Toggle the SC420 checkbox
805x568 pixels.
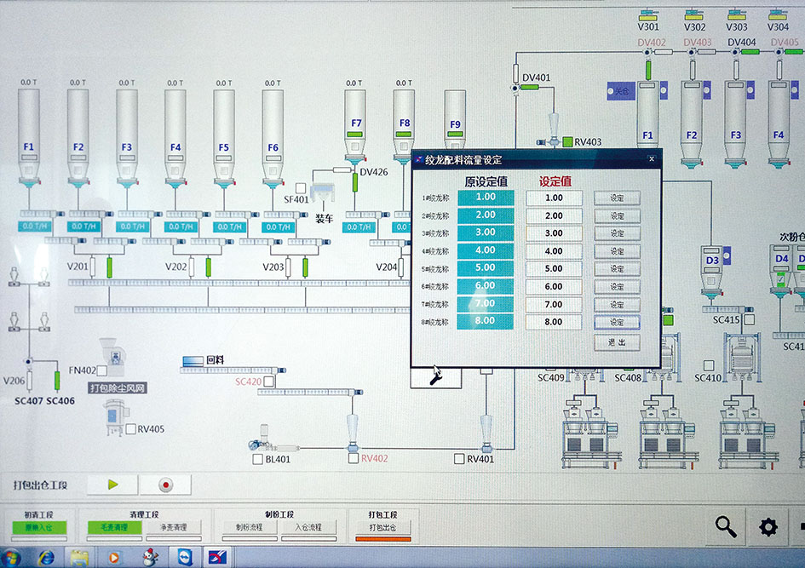pos(268,382)
